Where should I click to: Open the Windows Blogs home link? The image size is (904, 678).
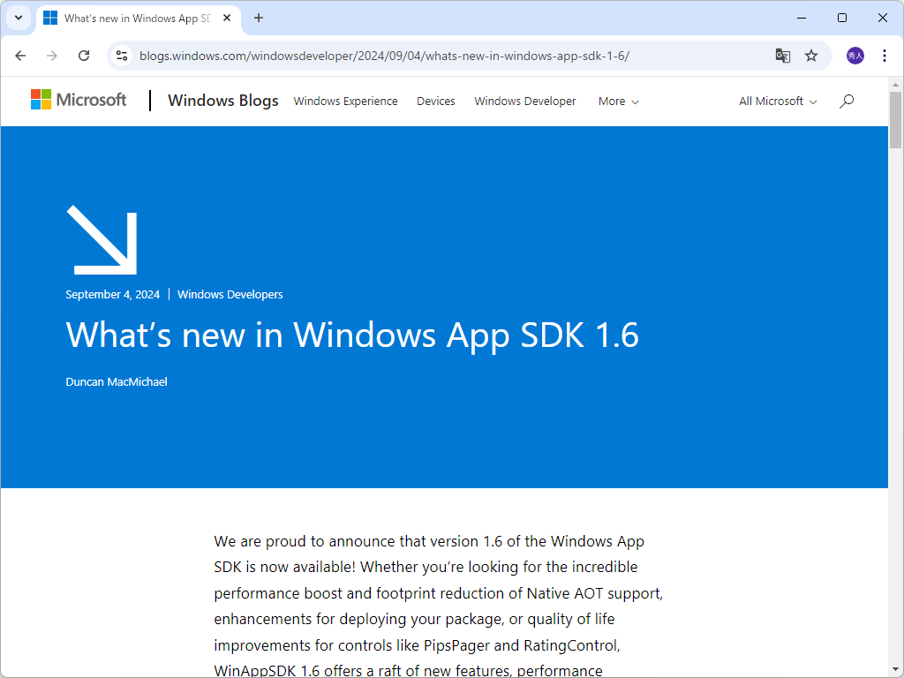pyautogui.click(x=223, y=101)
